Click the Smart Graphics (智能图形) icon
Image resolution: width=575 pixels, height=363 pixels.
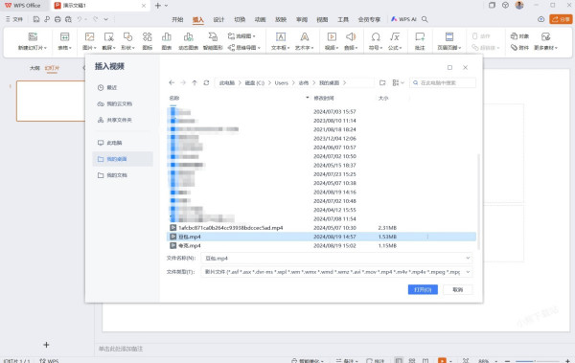(213, 36)
